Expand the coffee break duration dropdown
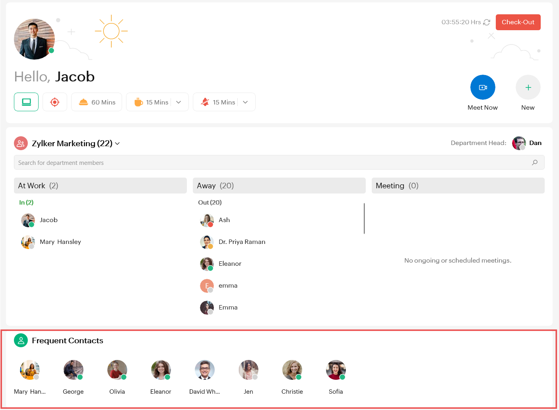Viewport: 559px width, 410px height. (x=179, y=102)
